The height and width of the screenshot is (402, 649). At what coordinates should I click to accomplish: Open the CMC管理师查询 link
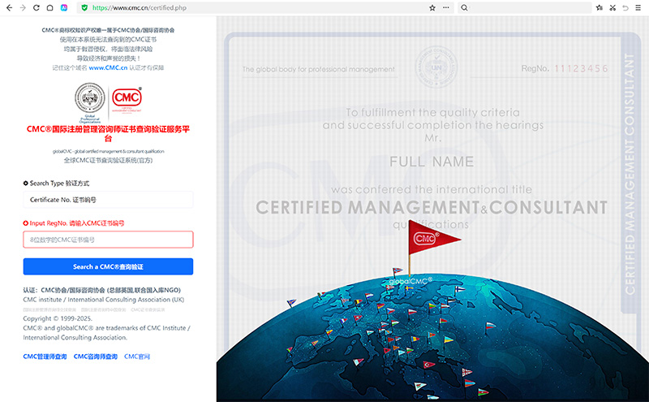[x=45, y=357]
